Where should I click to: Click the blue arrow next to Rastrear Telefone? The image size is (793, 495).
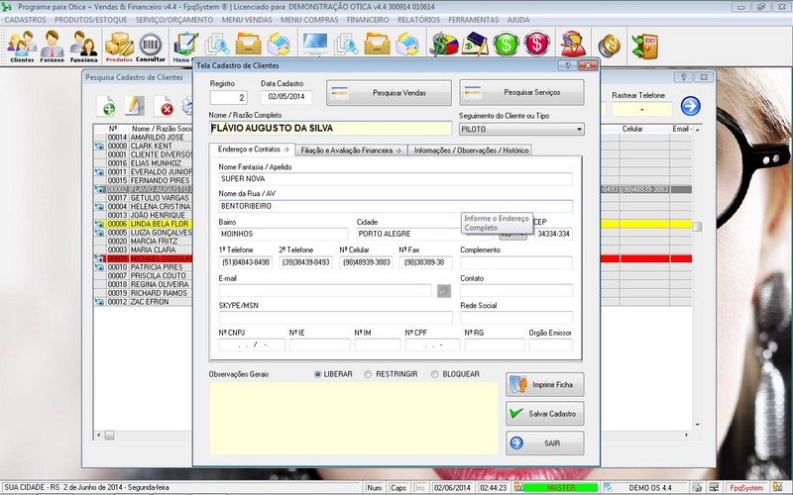690,107
